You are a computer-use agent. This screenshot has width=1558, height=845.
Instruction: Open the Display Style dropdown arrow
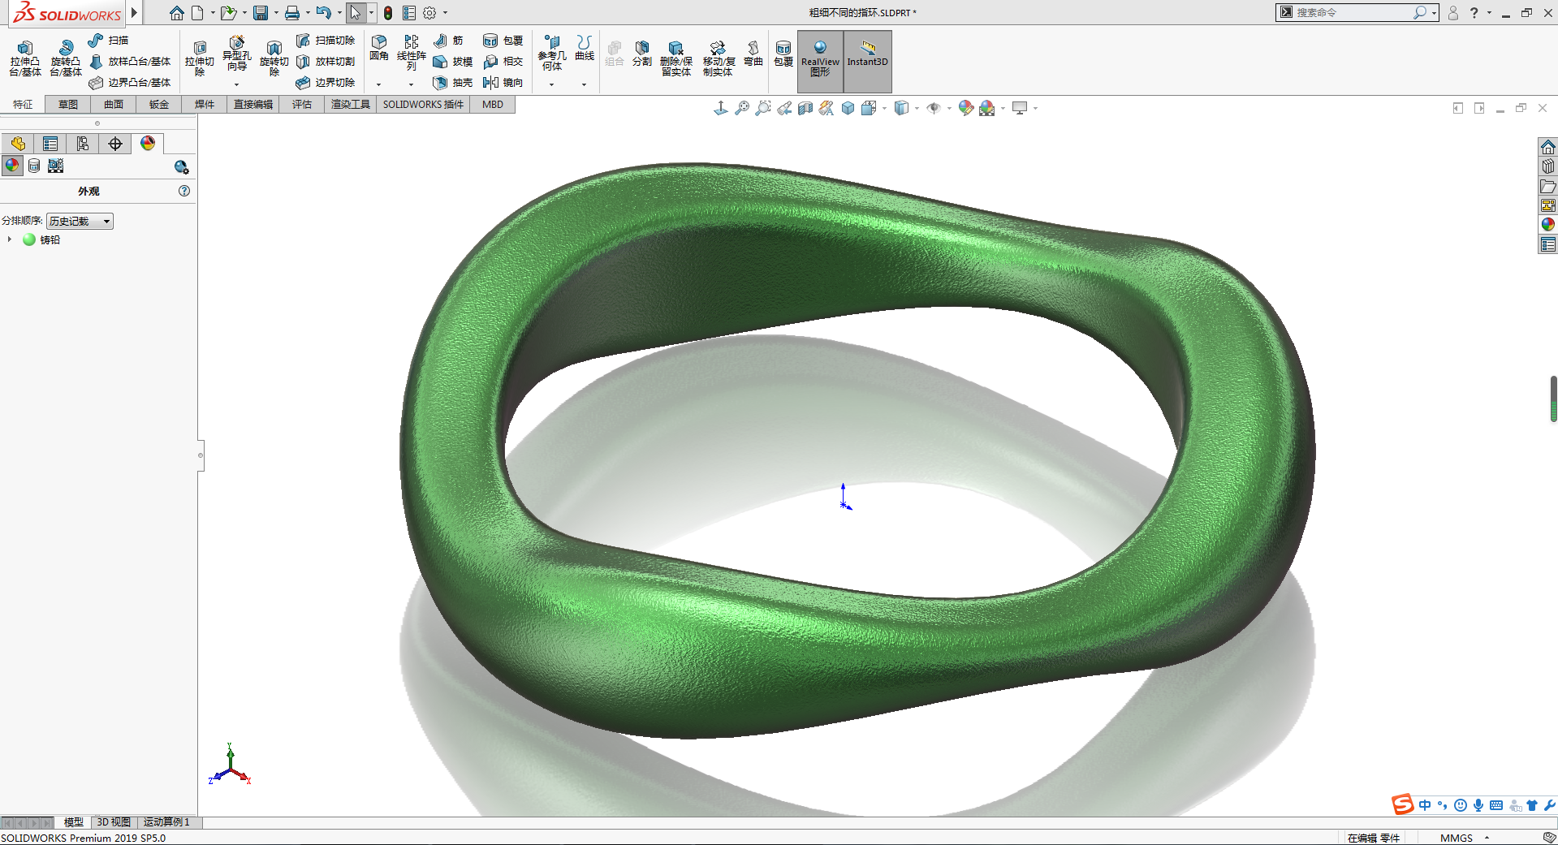[917, 108]
